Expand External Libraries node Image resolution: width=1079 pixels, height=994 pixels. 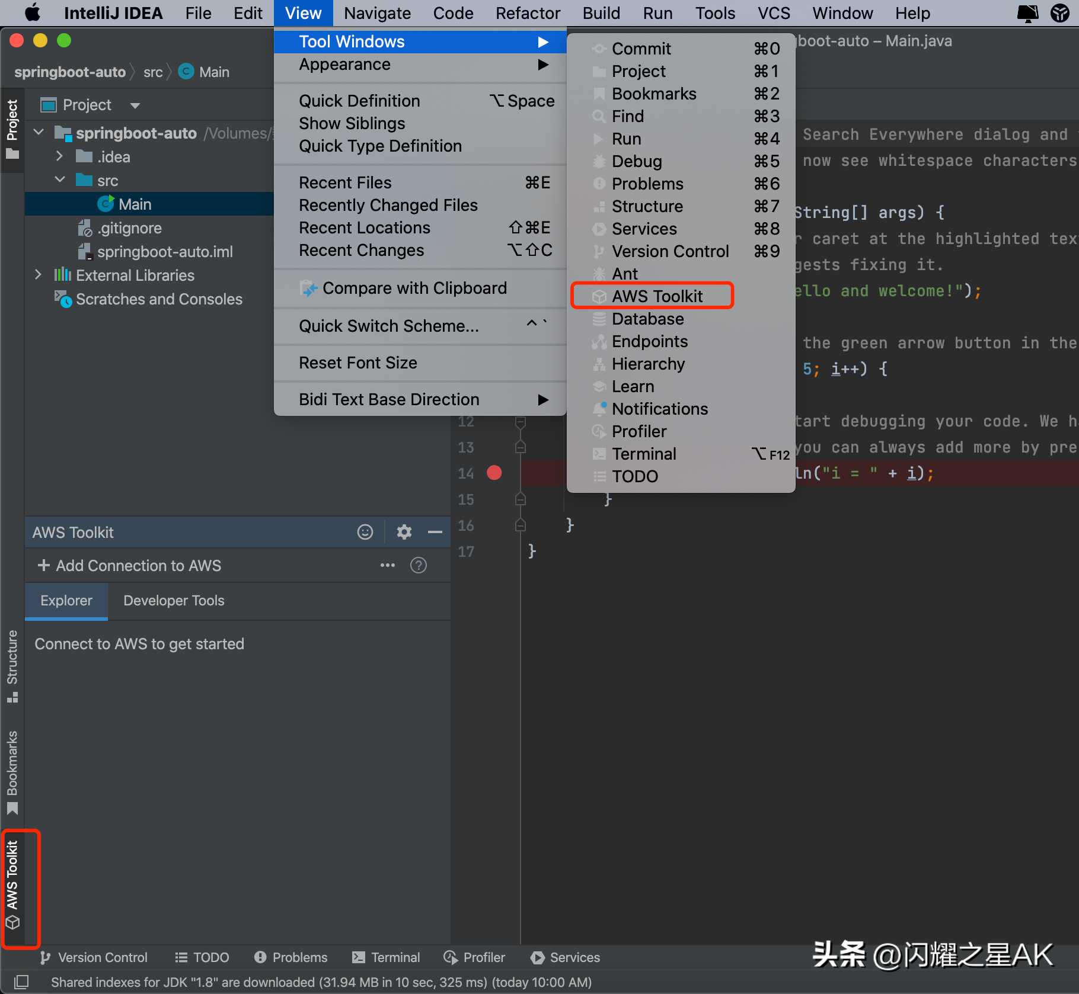coord(38,275)
